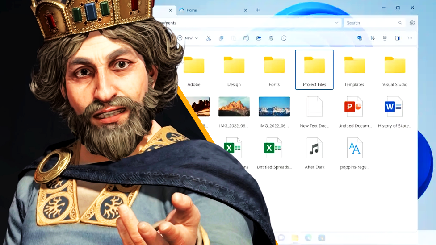Screen dimensions: 436x245
Task: Select the partially hidden Excel file
Action: click(x=233, y=149)
